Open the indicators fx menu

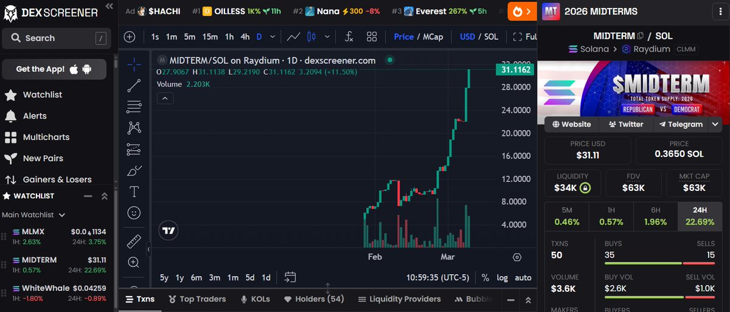coord(349,36)
